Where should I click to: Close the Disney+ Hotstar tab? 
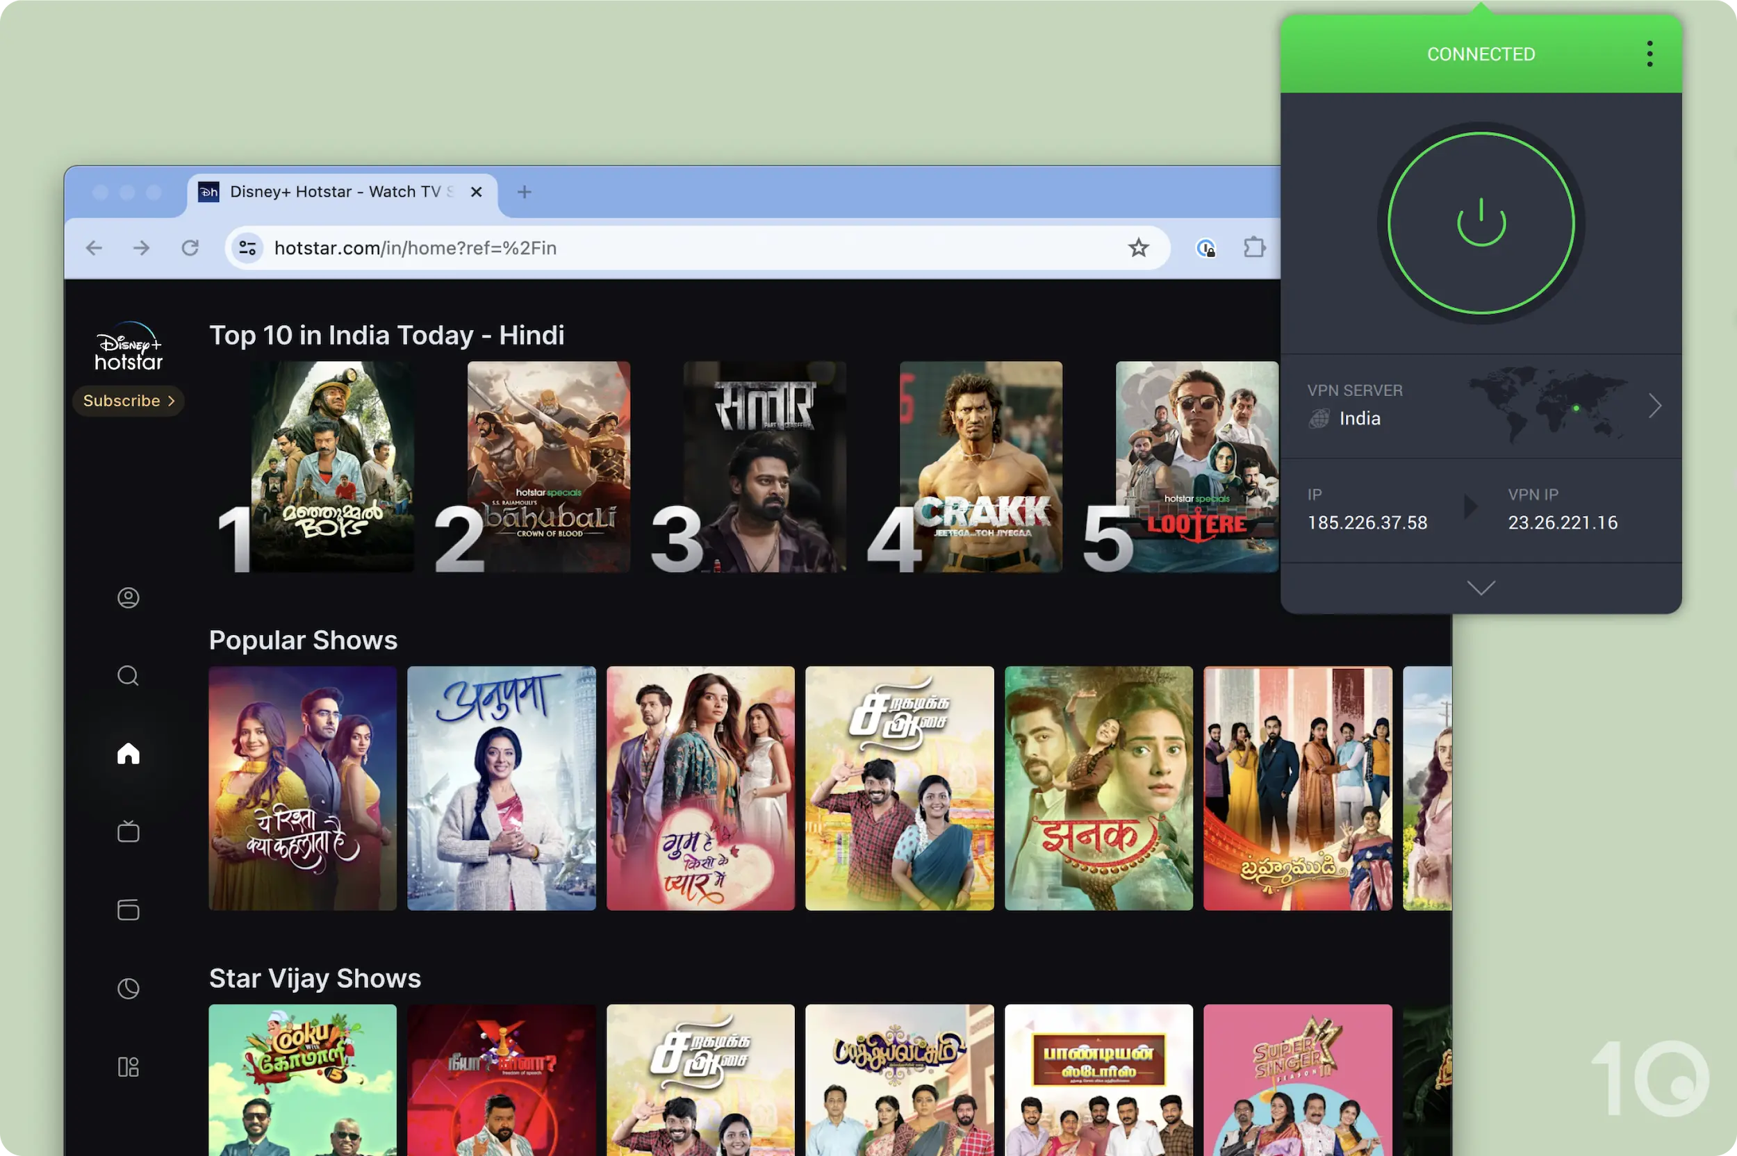(476, 192)
